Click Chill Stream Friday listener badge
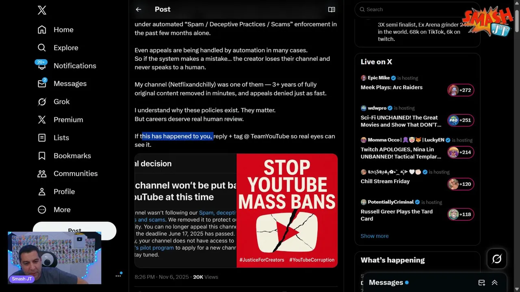This screenshot has height=292, width=520. tap(461, 184)
